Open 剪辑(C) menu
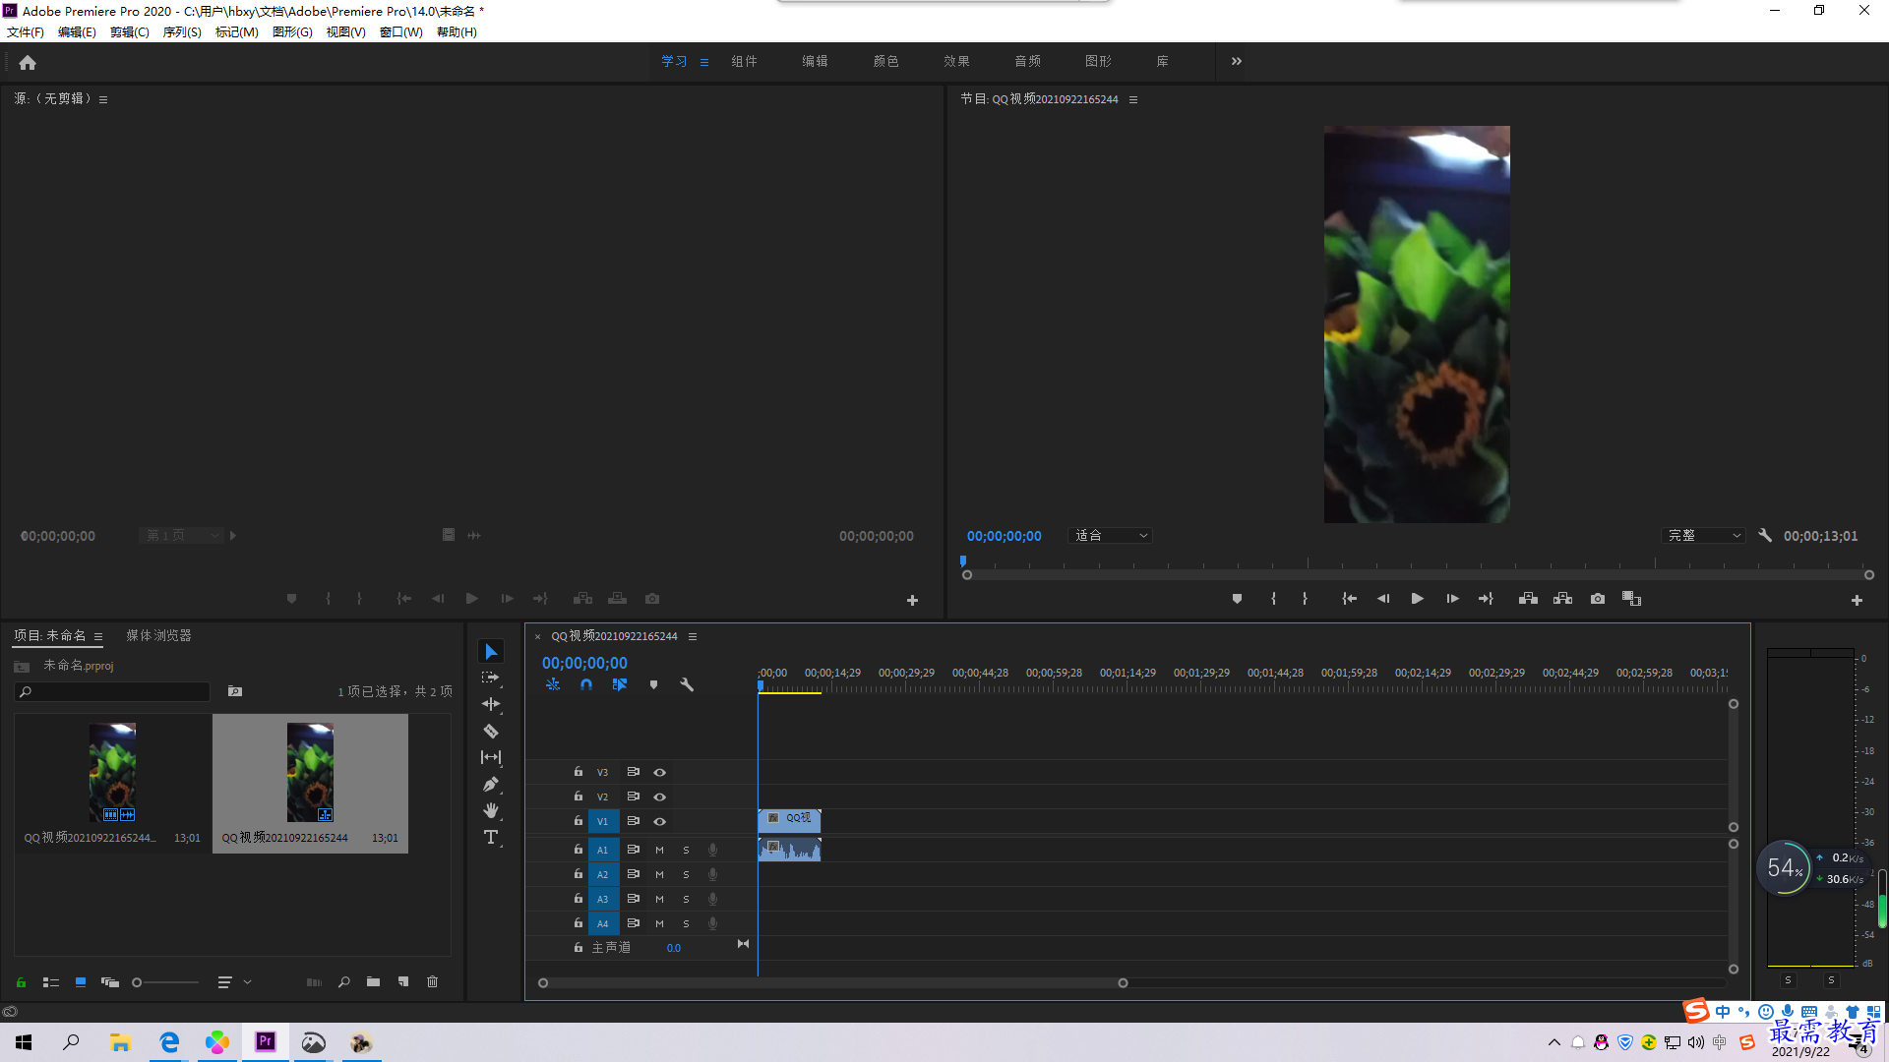 pyautogui.click(x=130, y=32)
